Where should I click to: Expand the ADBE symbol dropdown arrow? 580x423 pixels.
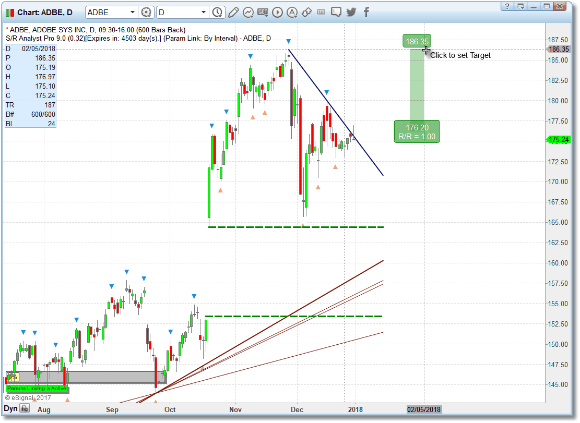click(133, 12)
